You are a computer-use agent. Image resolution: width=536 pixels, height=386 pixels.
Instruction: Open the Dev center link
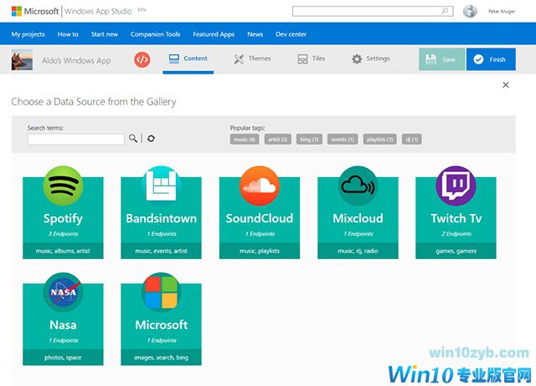291,34
